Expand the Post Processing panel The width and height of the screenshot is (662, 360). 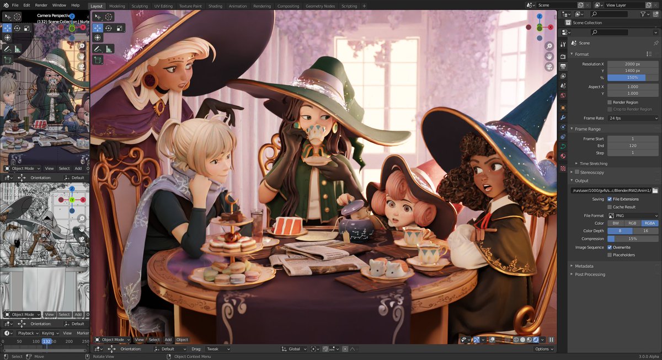click(x=589, y=274)
